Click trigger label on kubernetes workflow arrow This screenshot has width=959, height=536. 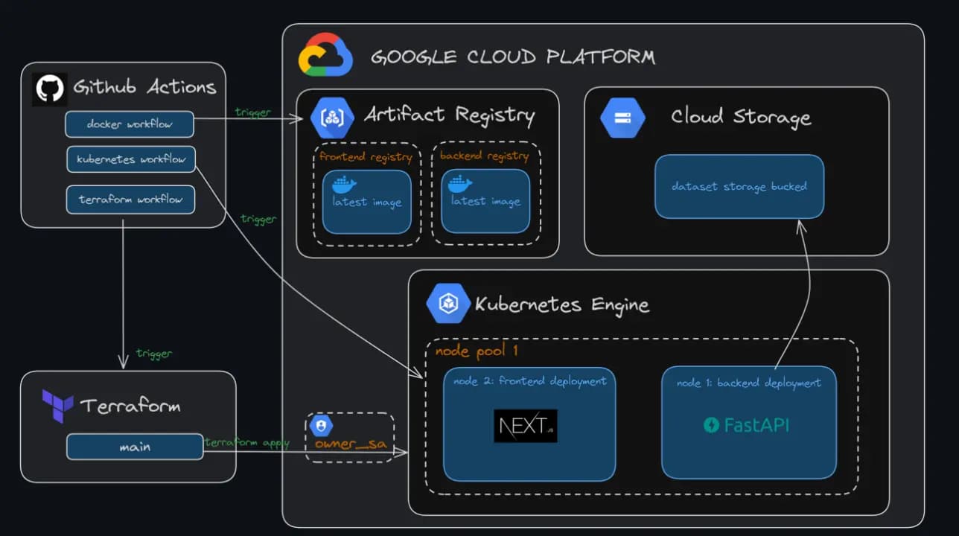click(x=258, y=219)
